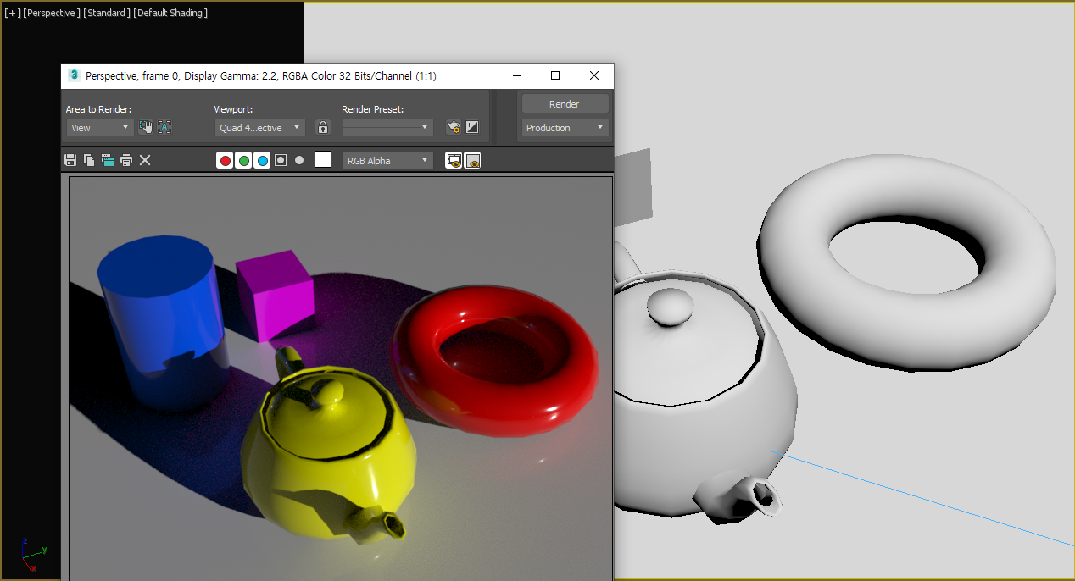Toggle the Red channel display

click(x=226, y=160)
